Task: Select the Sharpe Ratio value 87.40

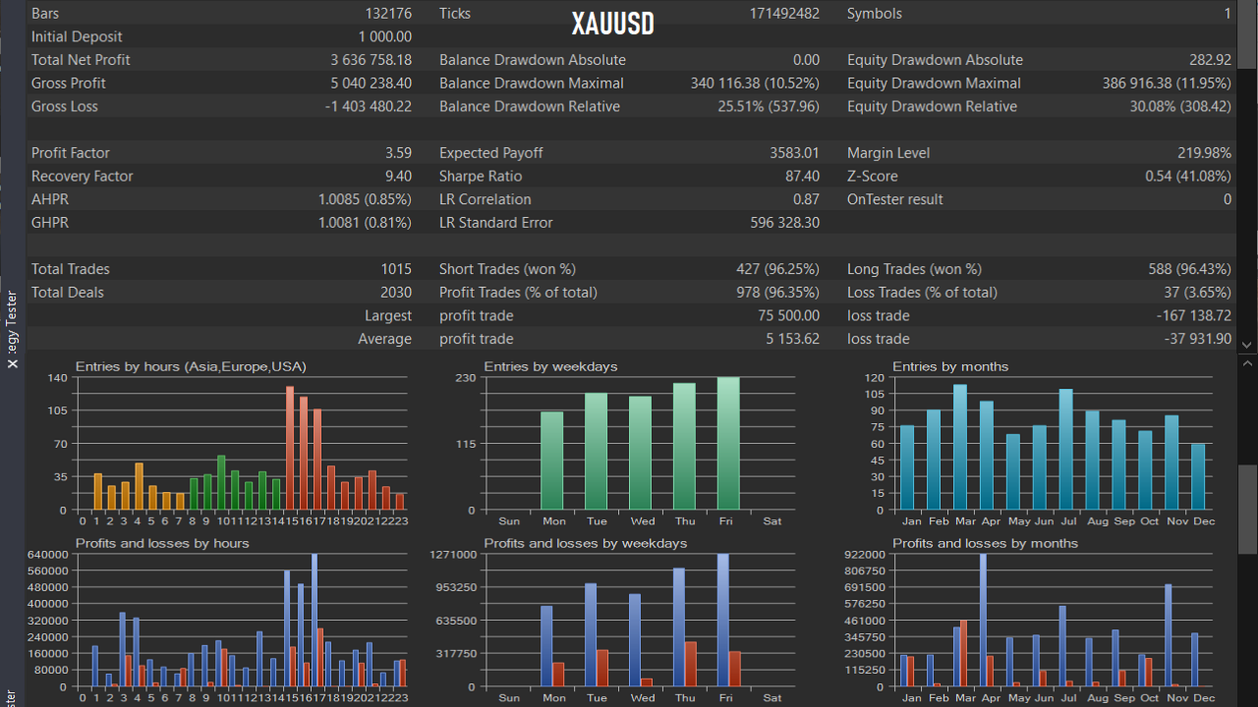Action: [801, 176]
